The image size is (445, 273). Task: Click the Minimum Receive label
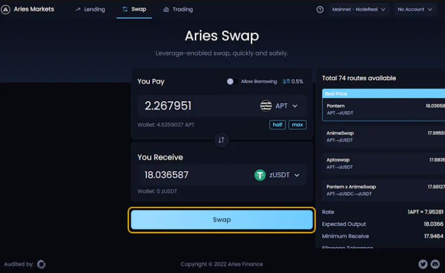click(x=345, y=236)
